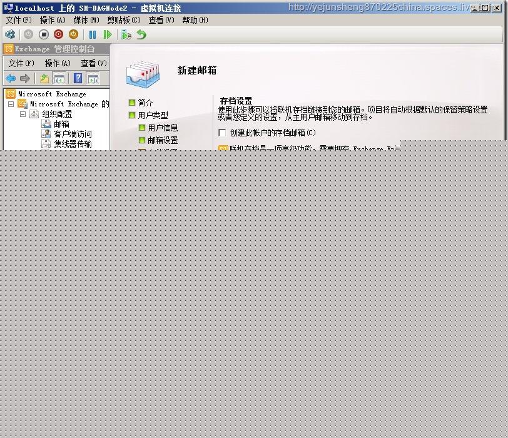Click the VM connection window title icon
Screen dimensions: 508x438
[8, 8]
